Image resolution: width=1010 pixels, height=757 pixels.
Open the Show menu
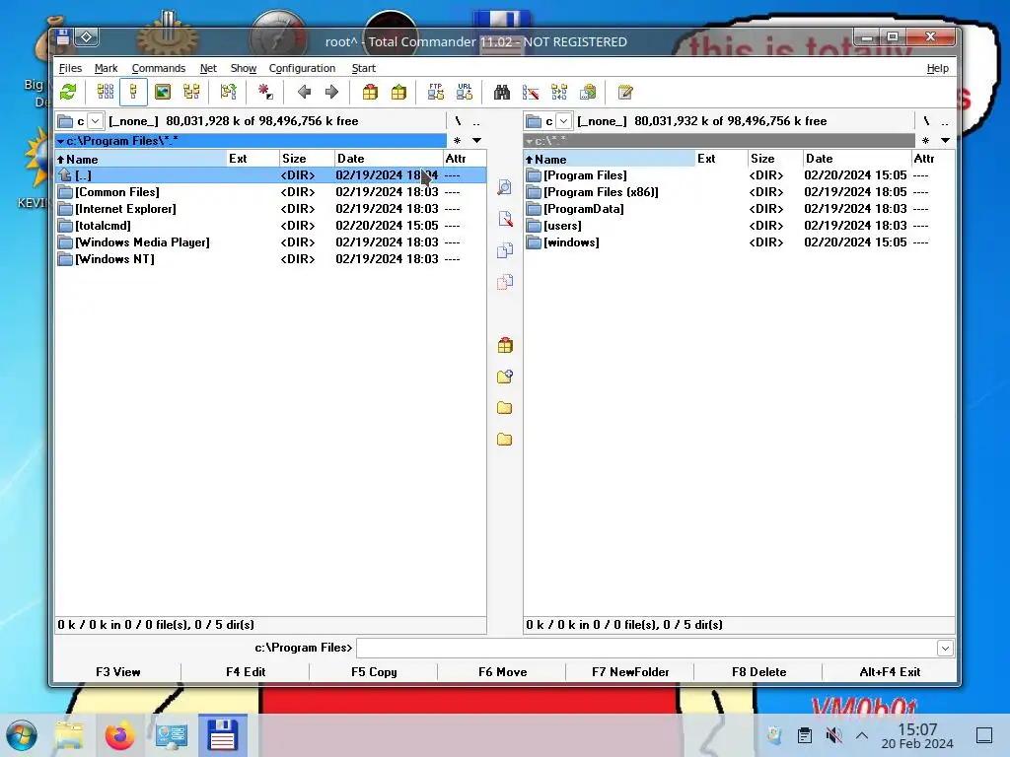243,68
